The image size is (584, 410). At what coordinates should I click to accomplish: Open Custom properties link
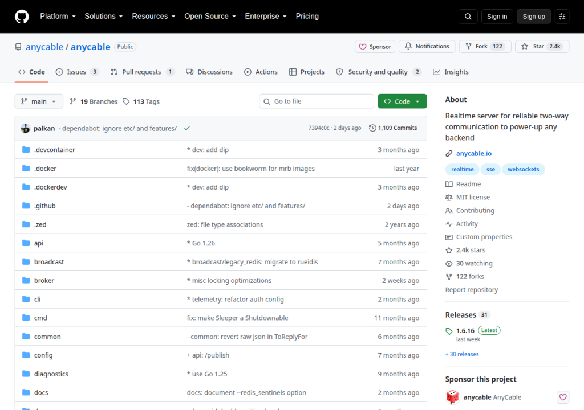coord(478,237)
